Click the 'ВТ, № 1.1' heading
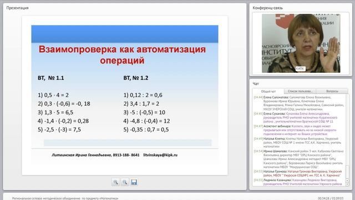The width and height of the screenshot is (355, 200). 51,78
